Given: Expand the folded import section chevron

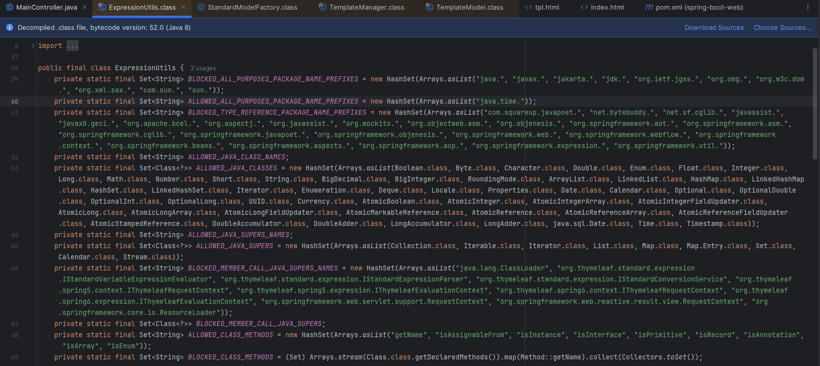Looking at the screenshot, I should [33, 46].
